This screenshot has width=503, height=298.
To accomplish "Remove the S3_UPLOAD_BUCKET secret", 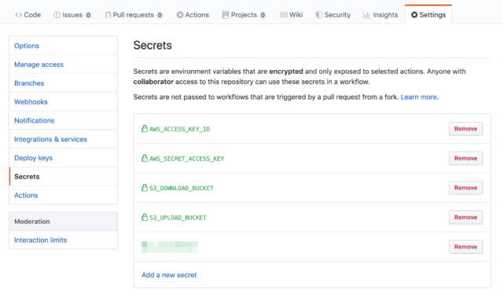I will (465, 217).
